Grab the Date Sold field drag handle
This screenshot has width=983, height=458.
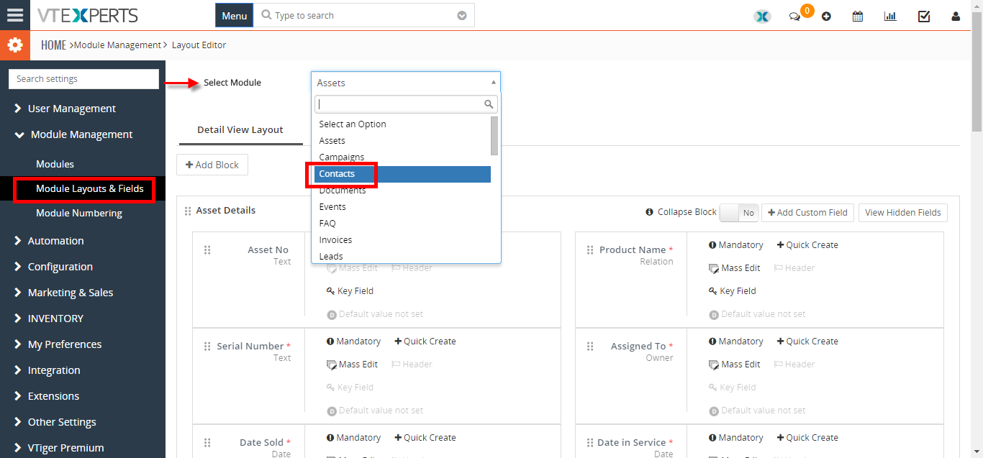pos(207,443)
